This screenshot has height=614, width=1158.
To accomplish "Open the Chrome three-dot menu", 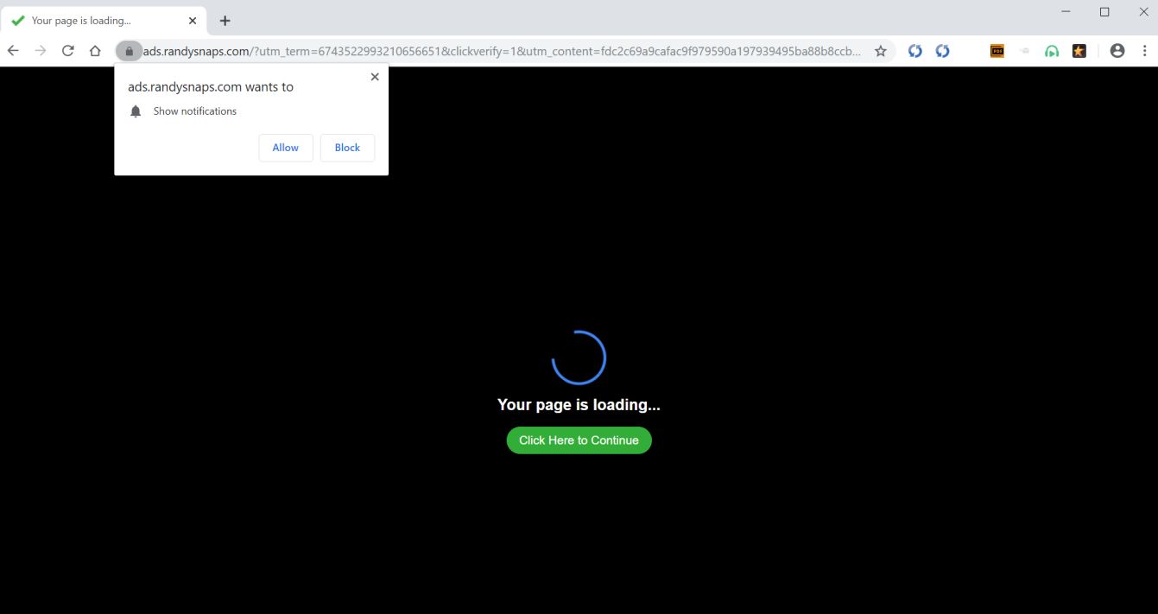I will click(1146, 51).
